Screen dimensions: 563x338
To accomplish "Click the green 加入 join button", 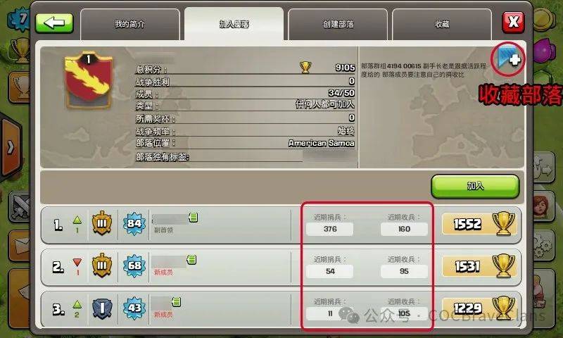I will [x=475, y=186].
